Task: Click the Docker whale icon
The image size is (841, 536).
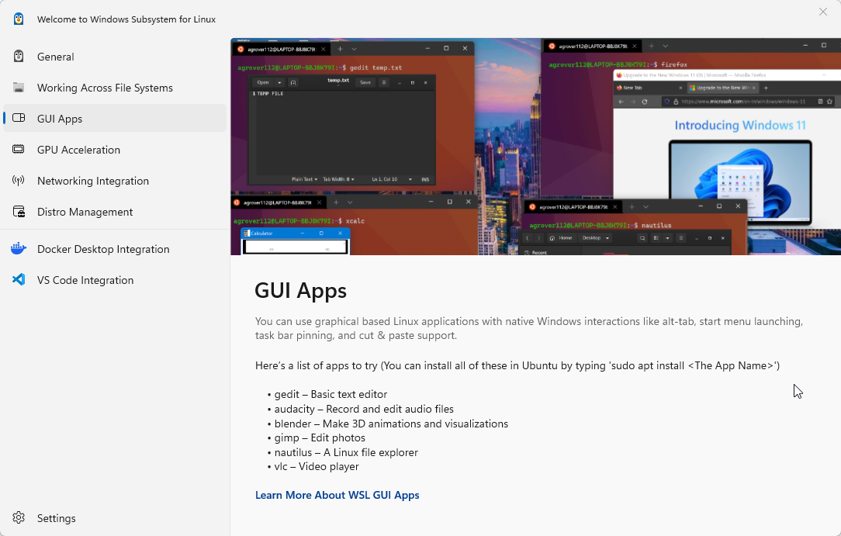Action: click(19, 249)
